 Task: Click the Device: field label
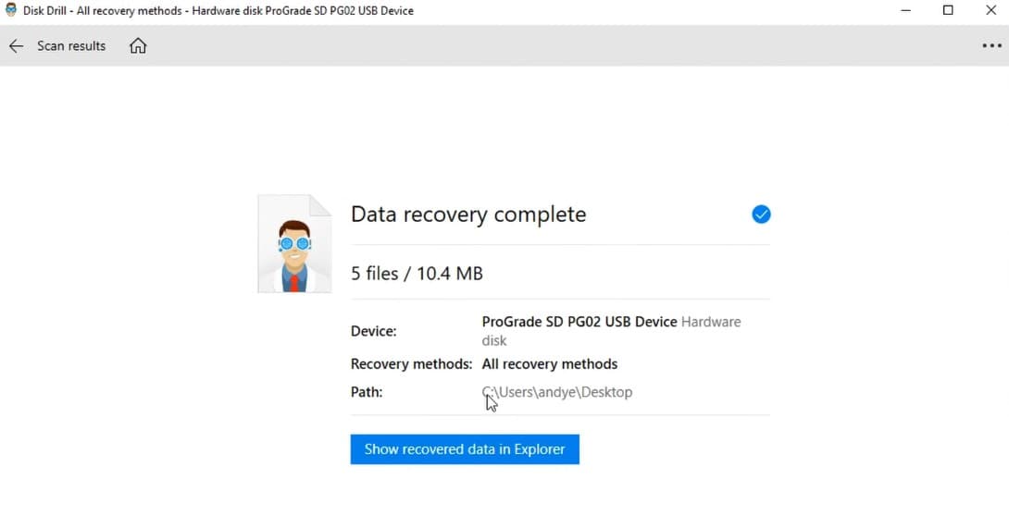point(374,331)
